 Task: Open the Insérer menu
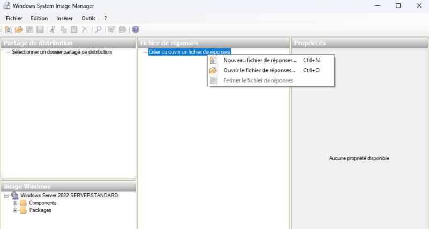pyautogui.click(x=64, y=18)
